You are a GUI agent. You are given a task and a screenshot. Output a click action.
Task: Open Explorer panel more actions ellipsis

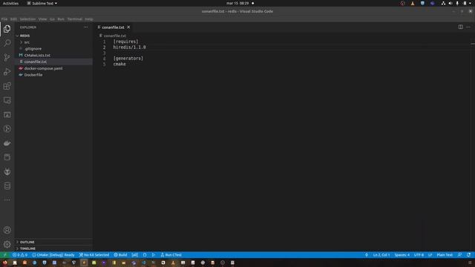point(86,27)
